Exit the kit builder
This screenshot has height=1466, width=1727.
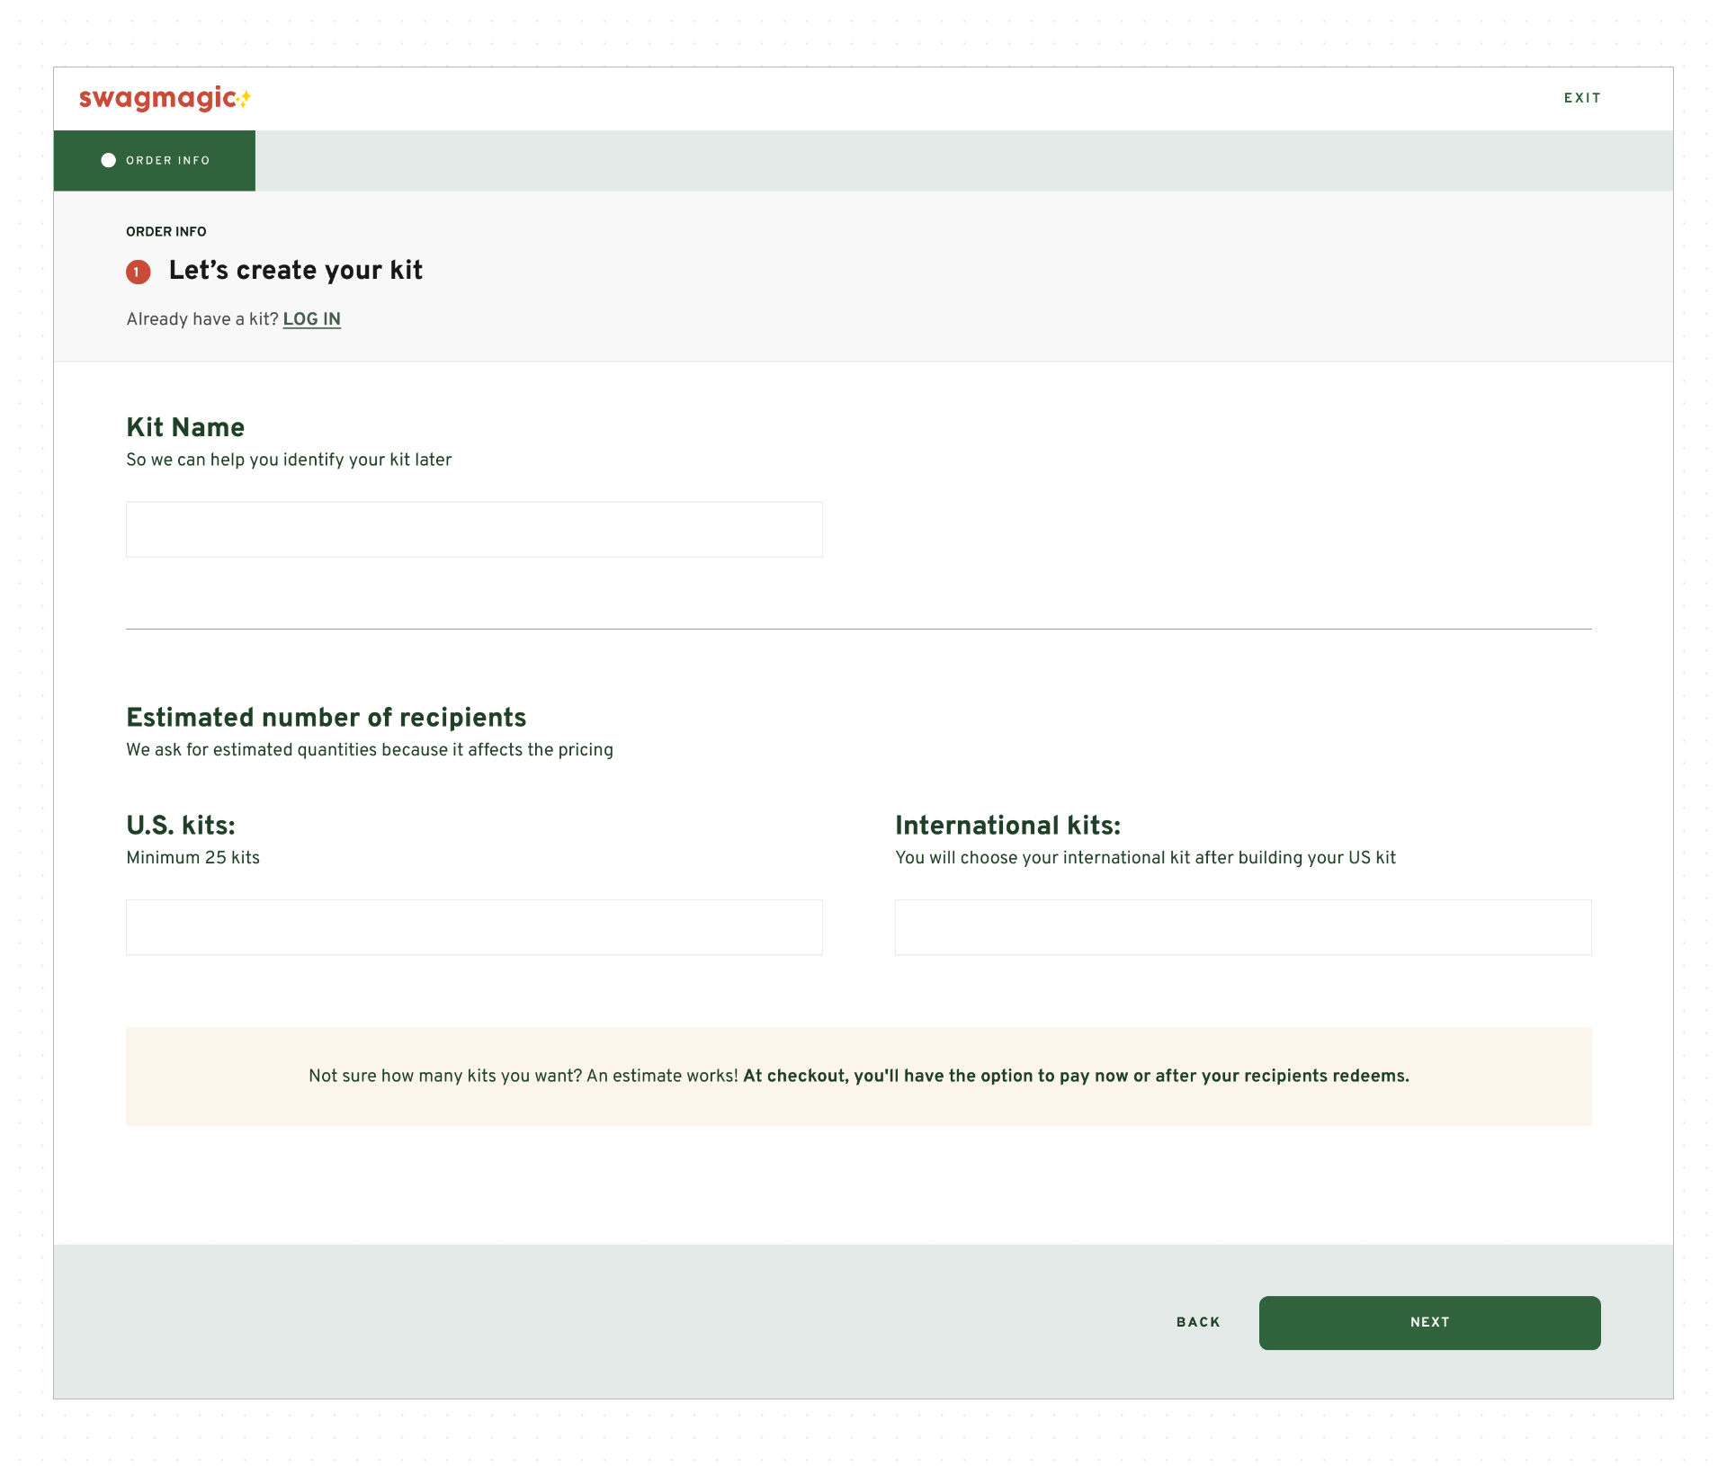coord(1581,98)
